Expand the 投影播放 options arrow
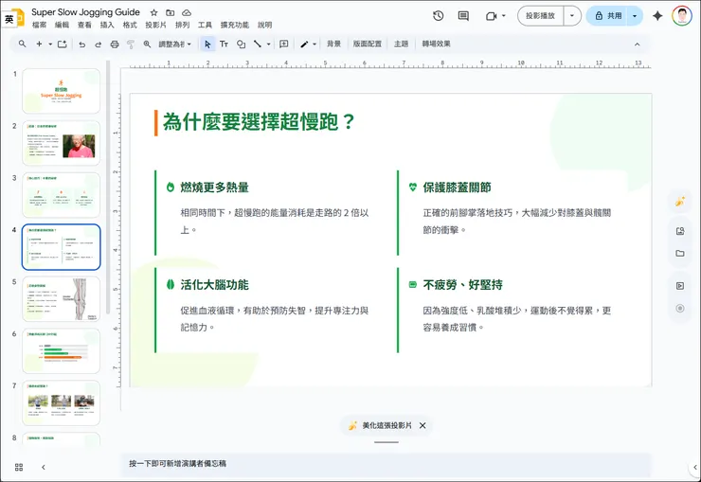 point(572,16)
